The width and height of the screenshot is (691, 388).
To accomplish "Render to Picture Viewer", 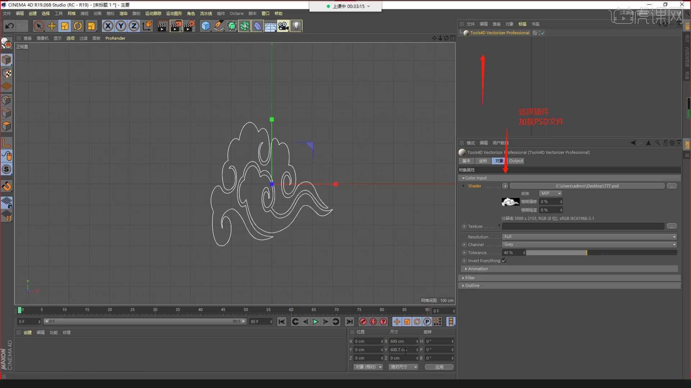I will (x=176, y=26).
